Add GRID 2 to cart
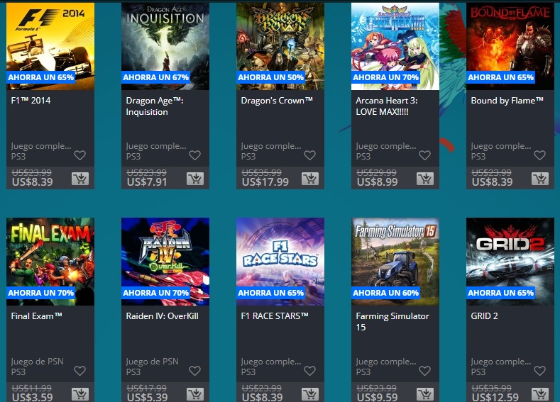Screen dimensions: 560x402 click(540, 394)
